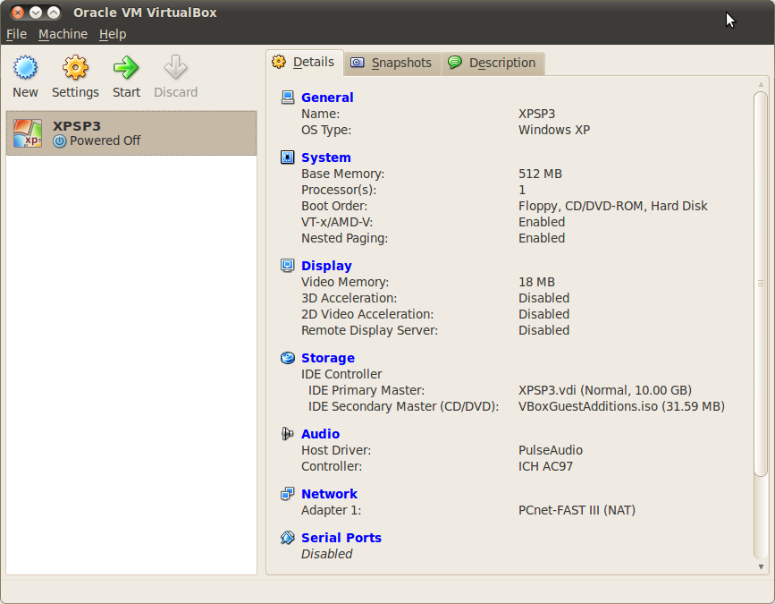Click the PCnet-FAST III (NAT) adapter value
Image resolution: width=775 pixels, height=604 pixels.
(x=577, y=510)
